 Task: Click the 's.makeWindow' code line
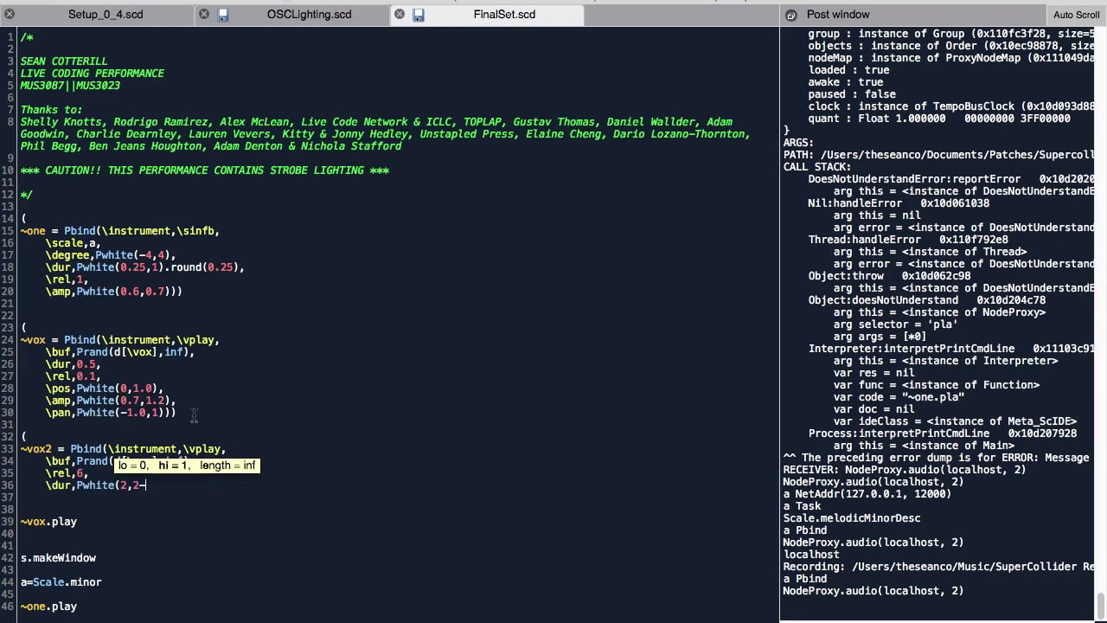click(58, 558)
